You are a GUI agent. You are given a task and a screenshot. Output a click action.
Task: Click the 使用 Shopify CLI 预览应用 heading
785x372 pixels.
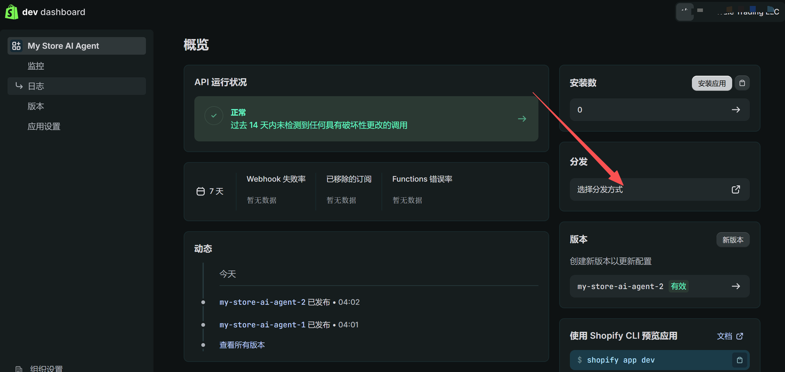(x=624, y=336)
